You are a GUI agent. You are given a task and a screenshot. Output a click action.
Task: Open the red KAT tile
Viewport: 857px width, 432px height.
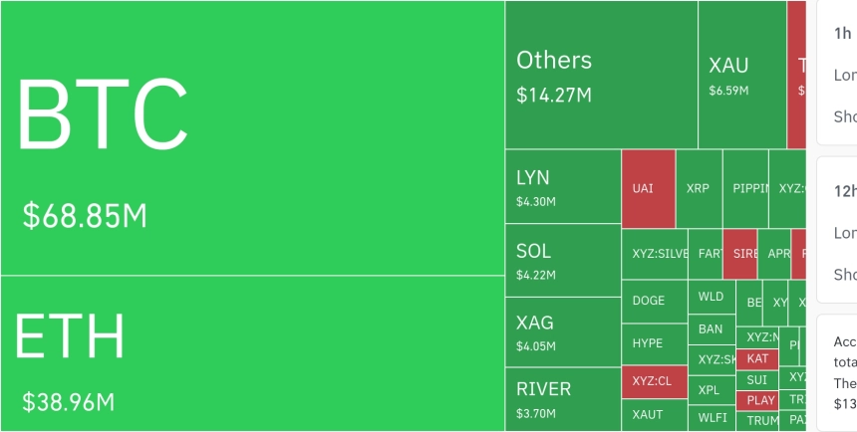pyautogui.click(x=757, y=358)
